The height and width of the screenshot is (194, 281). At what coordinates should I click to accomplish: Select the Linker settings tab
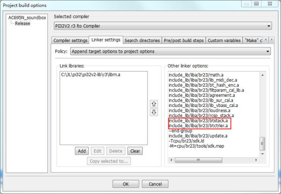(106, 40)
